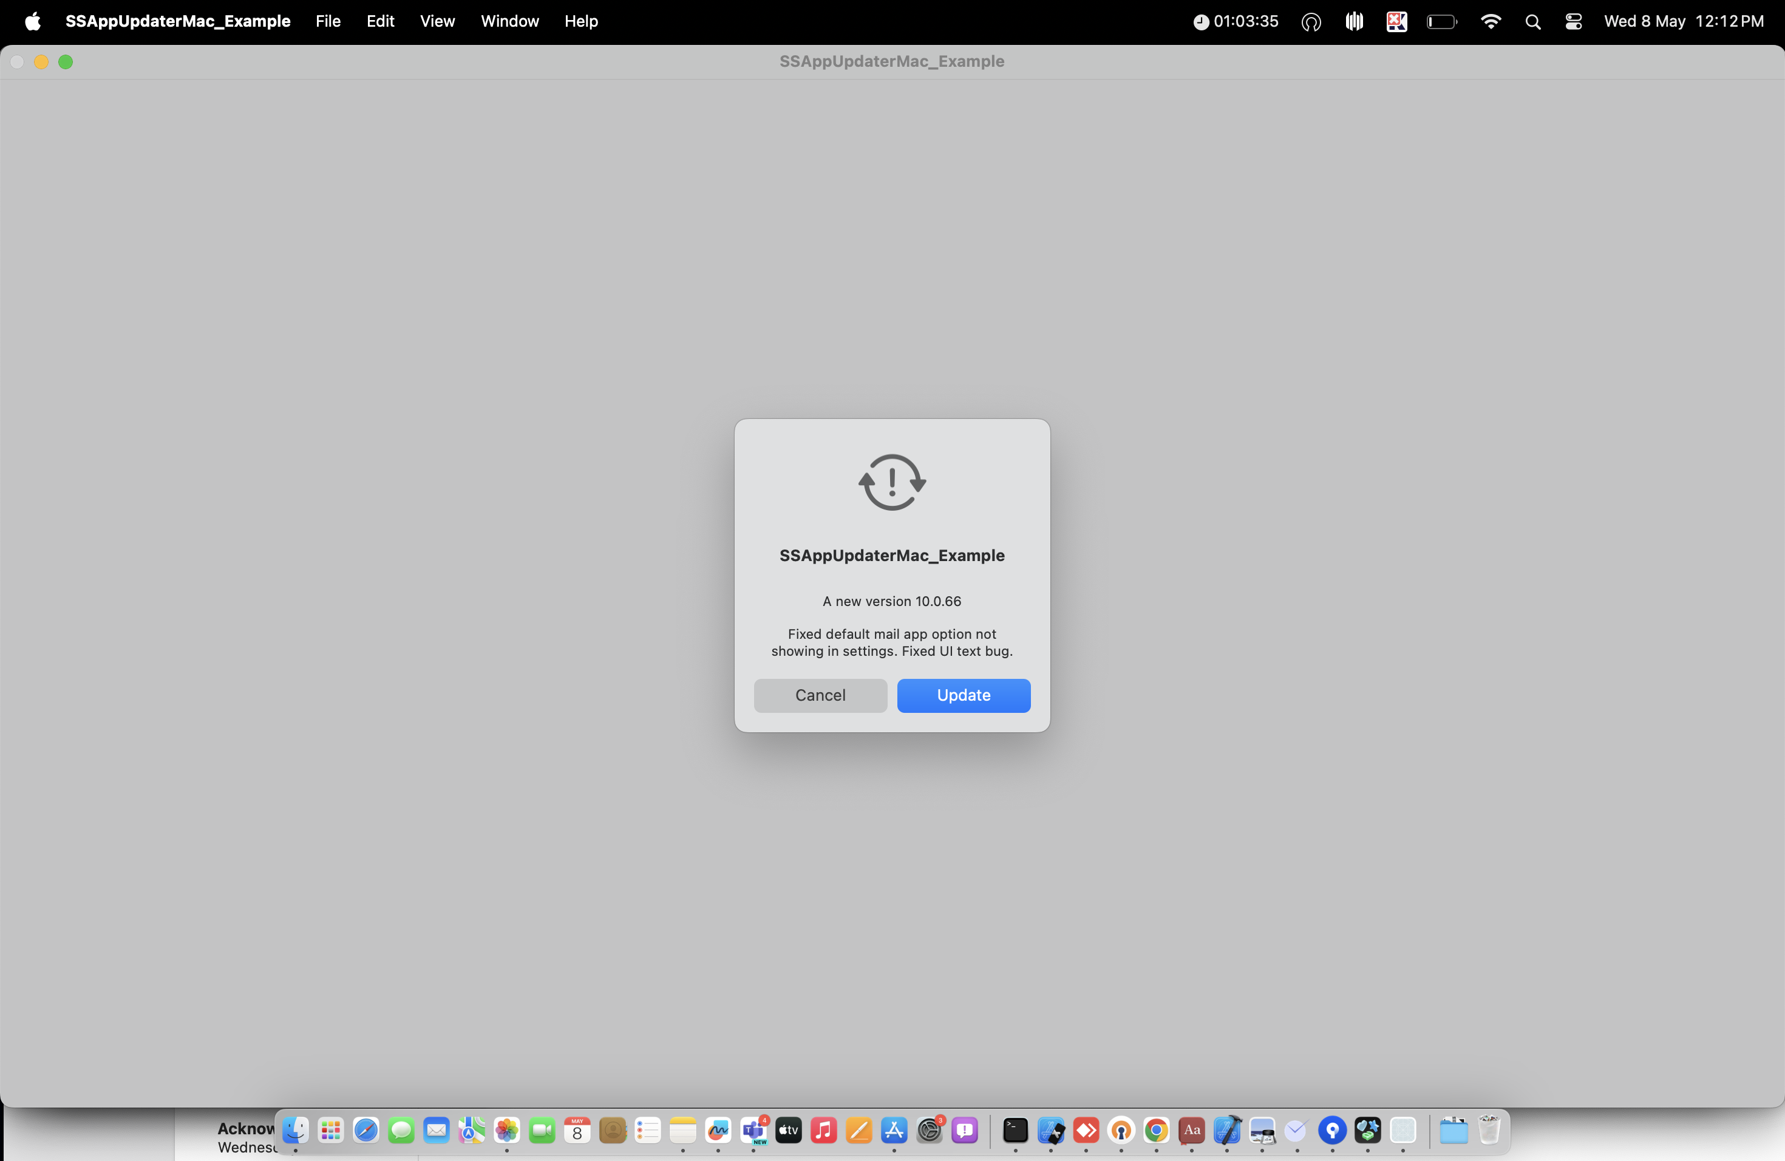Open the File menu
Screen dimensions: 1785x1161
click(x=328, y=21)
